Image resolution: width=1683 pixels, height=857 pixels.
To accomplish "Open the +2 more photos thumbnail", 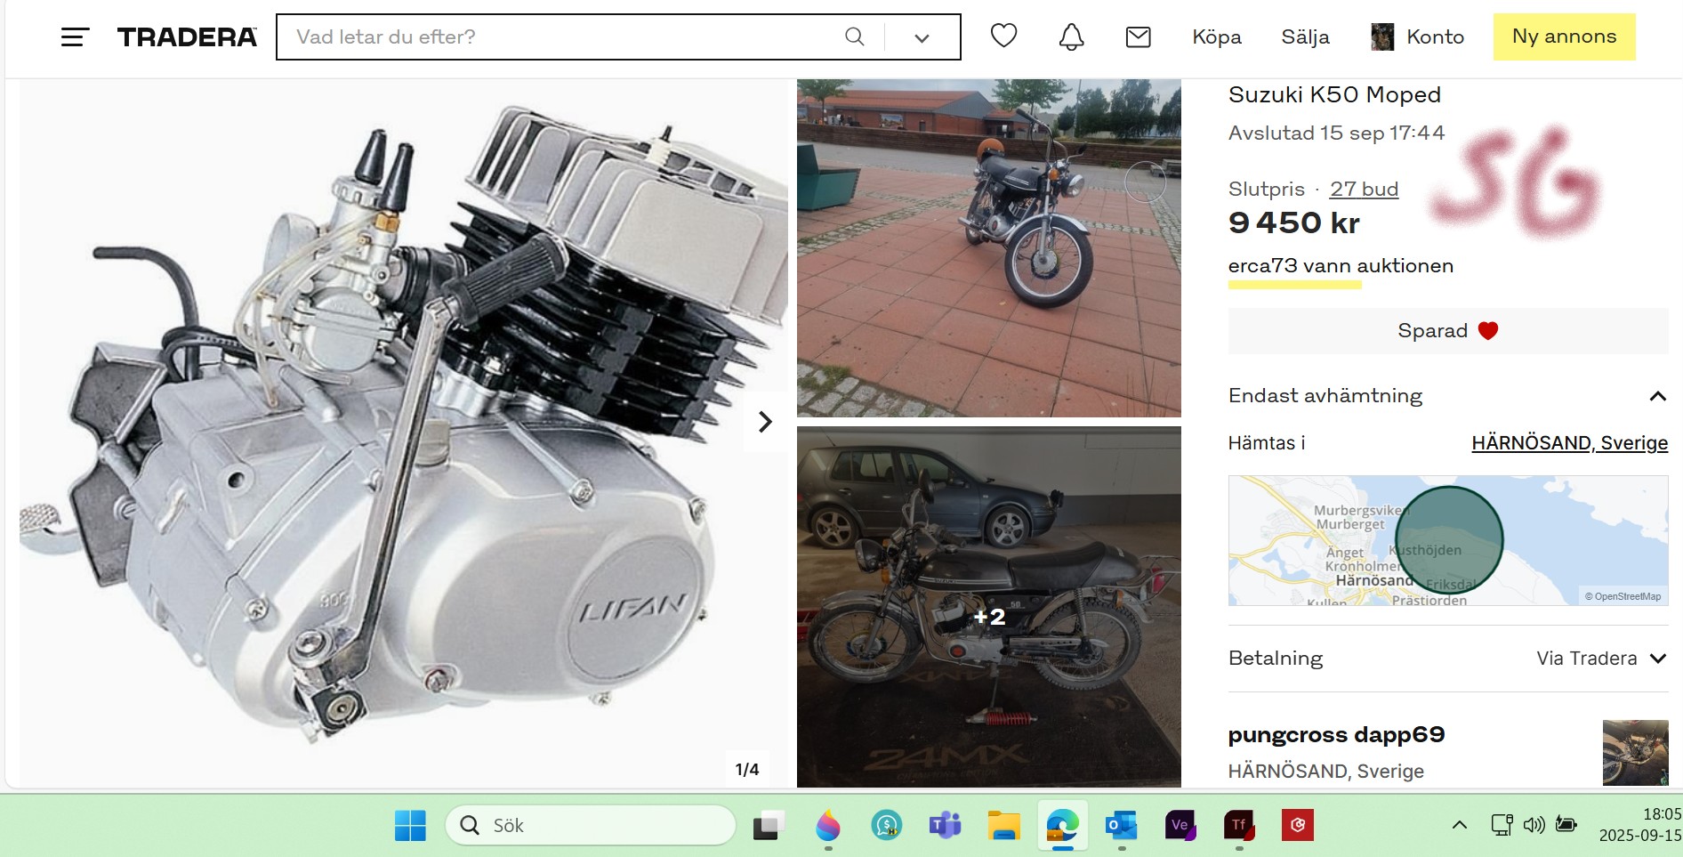I will (988, 607).
